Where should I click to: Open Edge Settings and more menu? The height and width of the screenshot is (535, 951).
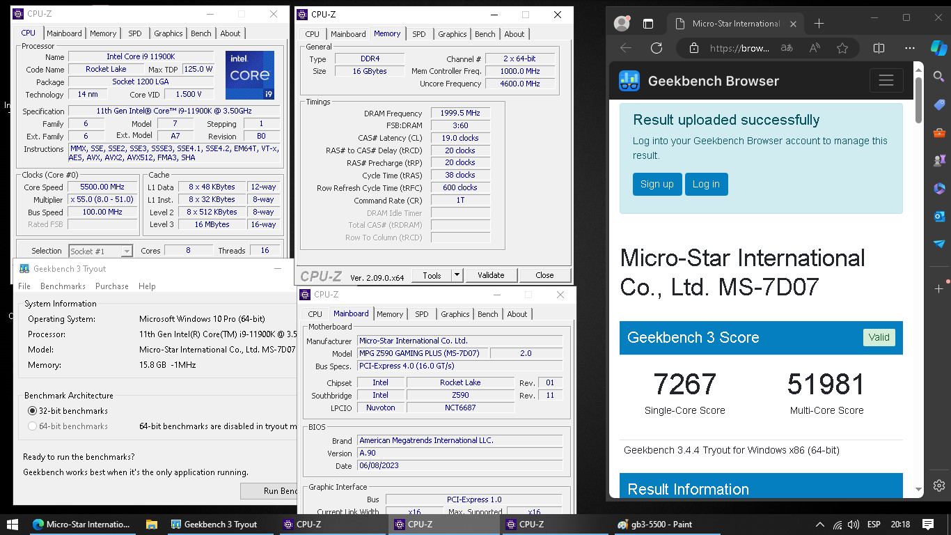coord(910,48)
